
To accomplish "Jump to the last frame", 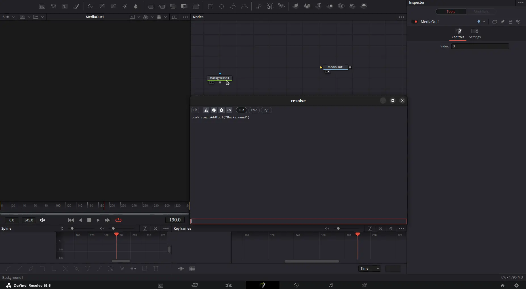I will (x=108, y=220).
